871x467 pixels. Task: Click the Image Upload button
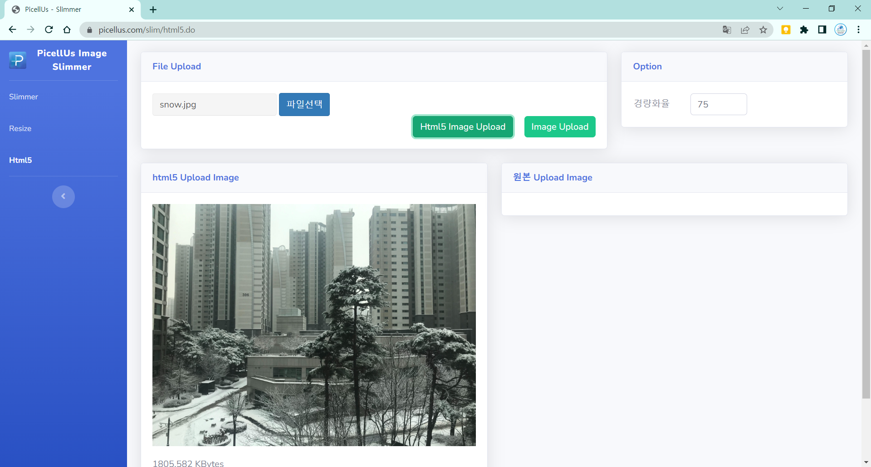560,126
